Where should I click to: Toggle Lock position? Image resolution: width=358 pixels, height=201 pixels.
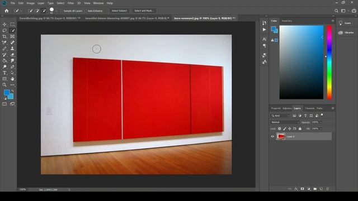click(x=290, y=129)
